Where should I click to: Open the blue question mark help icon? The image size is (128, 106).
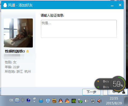click(29, 100)
